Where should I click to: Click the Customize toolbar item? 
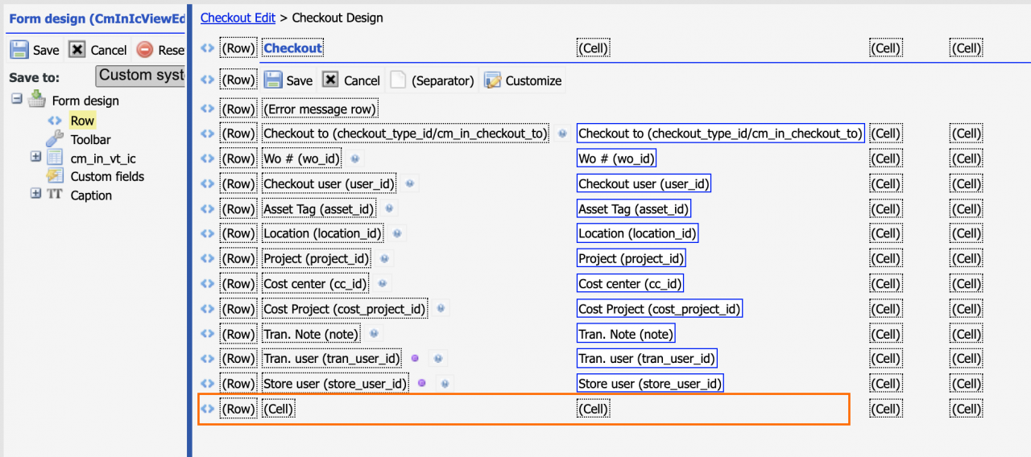pos(523,80)
